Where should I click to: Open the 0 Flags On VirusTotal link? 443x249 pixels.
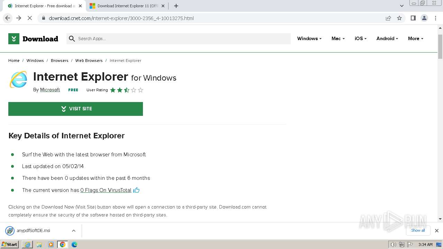(x=106, y=190)
